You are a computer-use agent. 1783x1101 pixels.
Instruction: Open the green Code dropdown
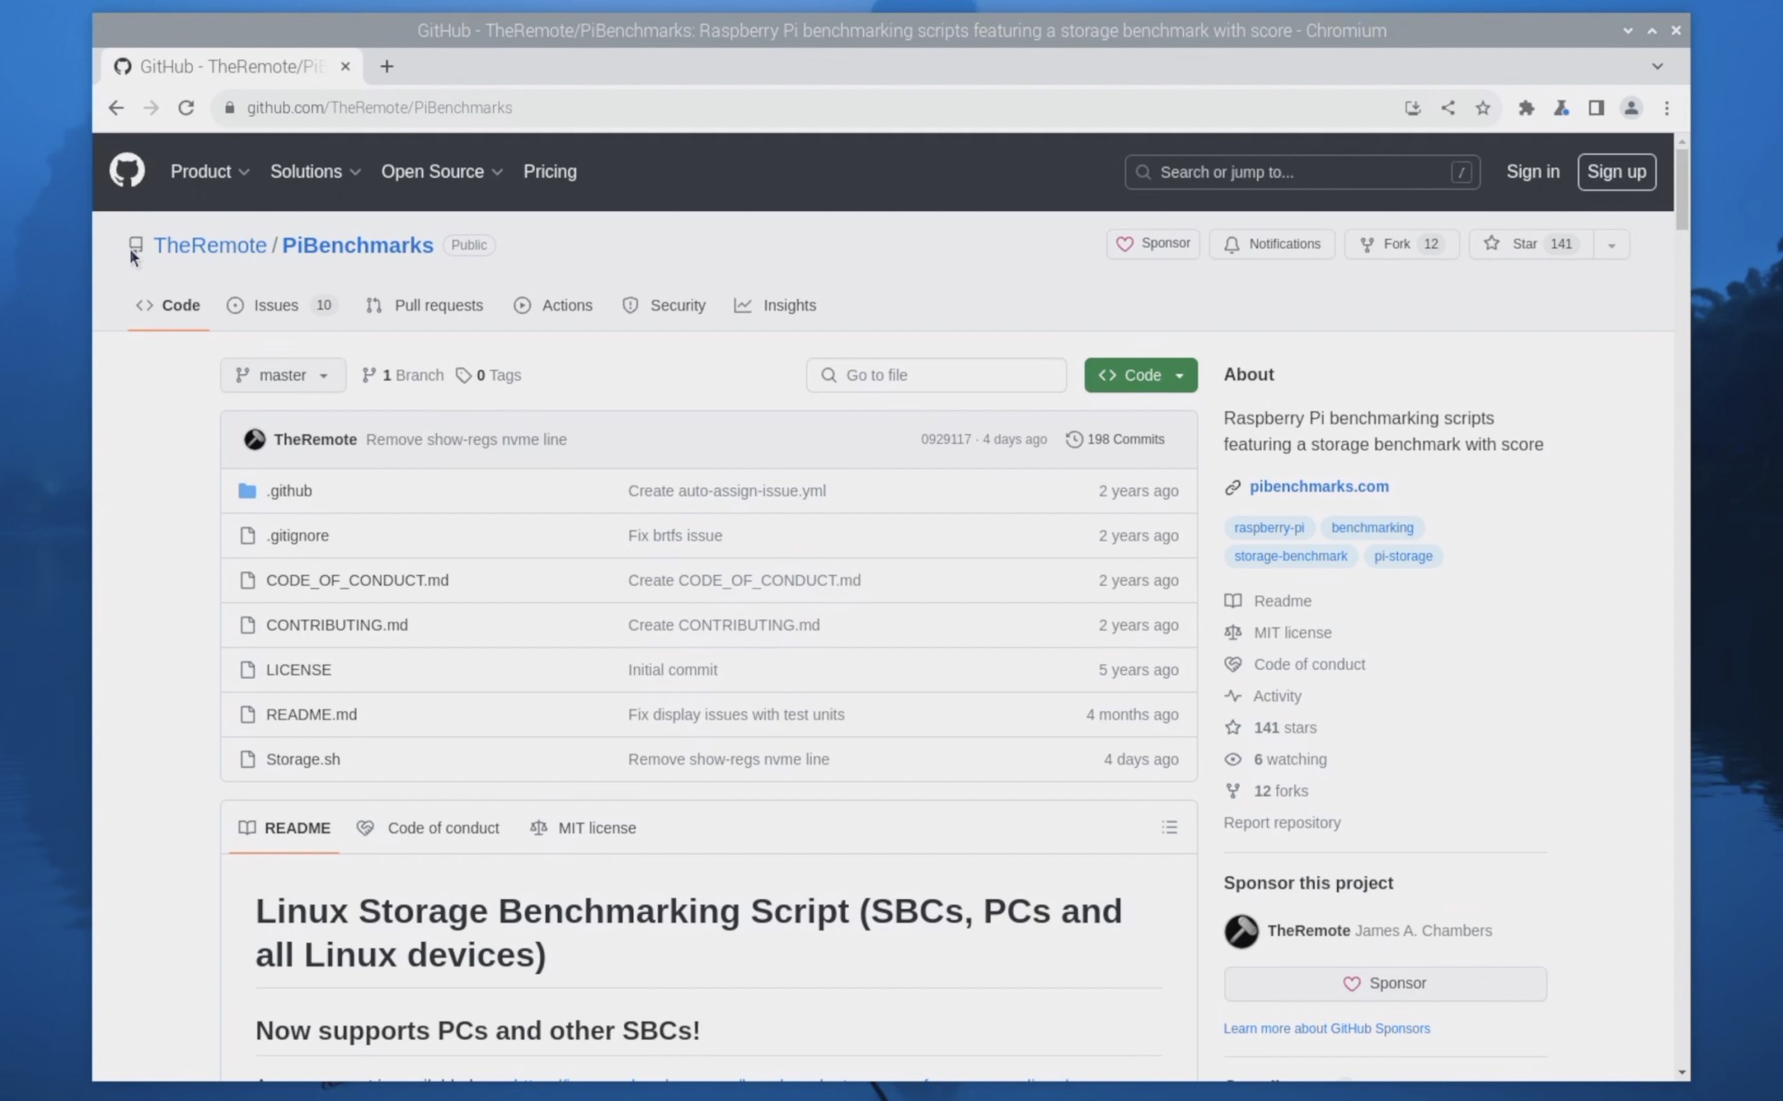[1140, 375]
